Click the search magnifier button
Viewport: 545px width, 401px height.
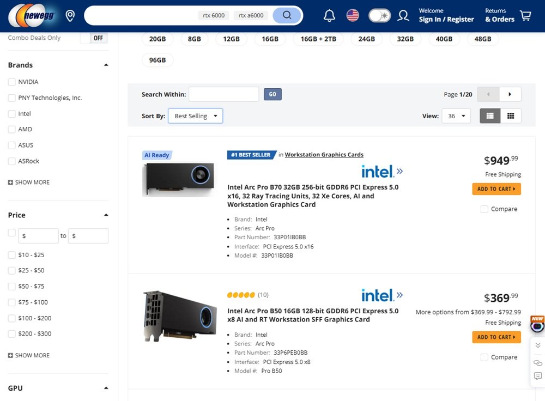pos(287,15)
